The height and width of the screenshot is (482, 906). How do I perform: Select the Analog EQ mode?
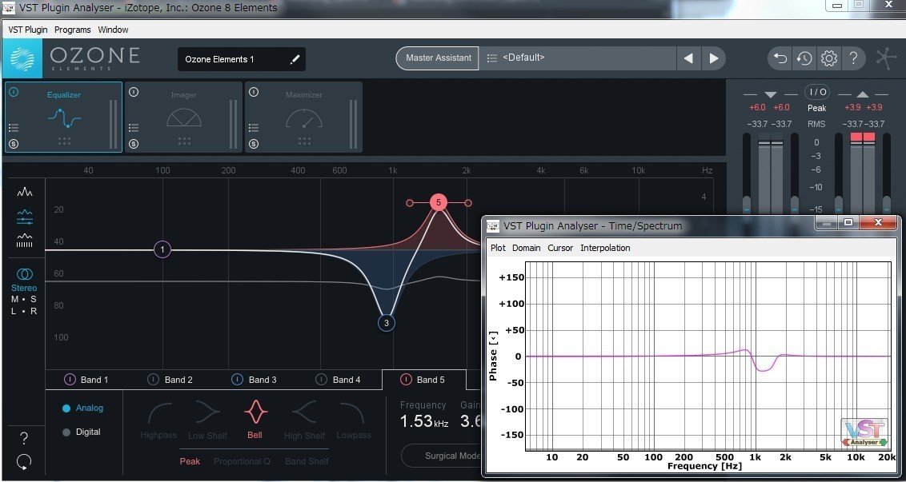82,408
